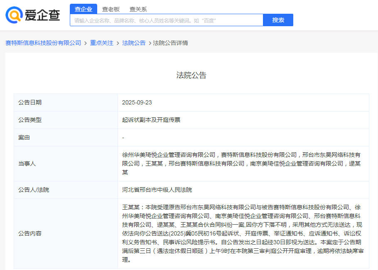378x270 pixels.
Task: Click the 案由 label cell
Action: (66, 137)
